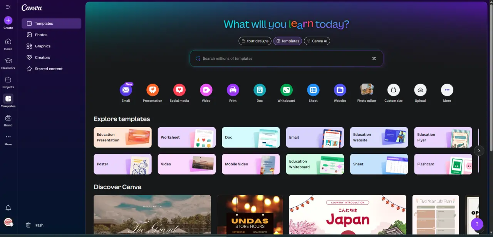Open Mobile Video template card
Viewport: 493px width, 237px height.
pyautogui.click(x=251, y=164)
